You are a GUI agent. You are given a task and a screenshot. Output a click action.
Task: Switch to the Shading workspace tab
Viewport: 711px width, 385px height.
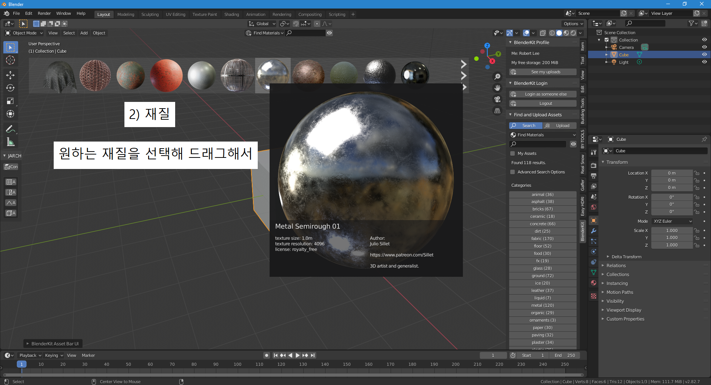tap(231, 14)
